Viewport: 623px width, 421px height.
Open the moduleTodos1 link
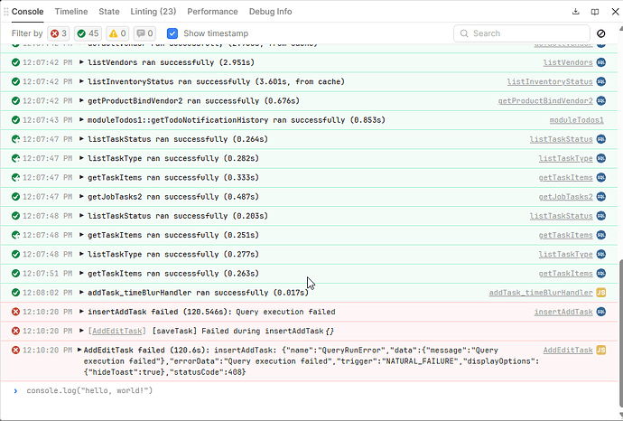pos(577,119)
